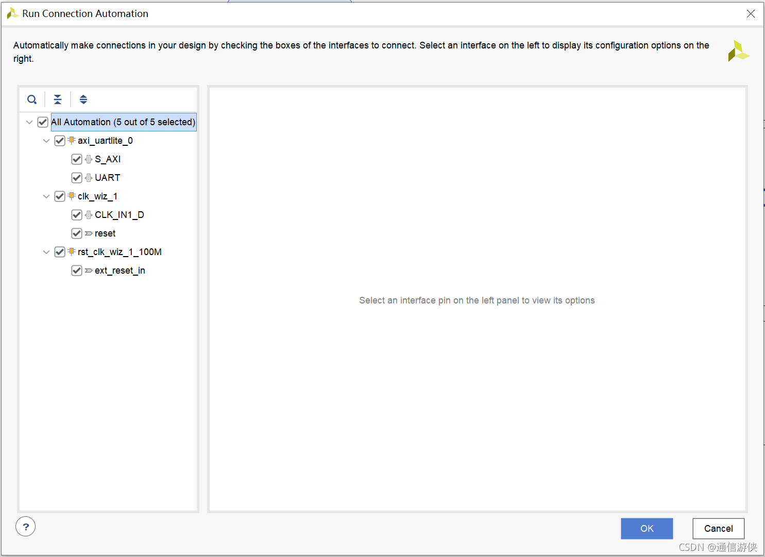The width and height of the screenshot is (765, 557).
Task: Collapse the rst_clk_wiz_1_100M node
Action: [46, 252]
